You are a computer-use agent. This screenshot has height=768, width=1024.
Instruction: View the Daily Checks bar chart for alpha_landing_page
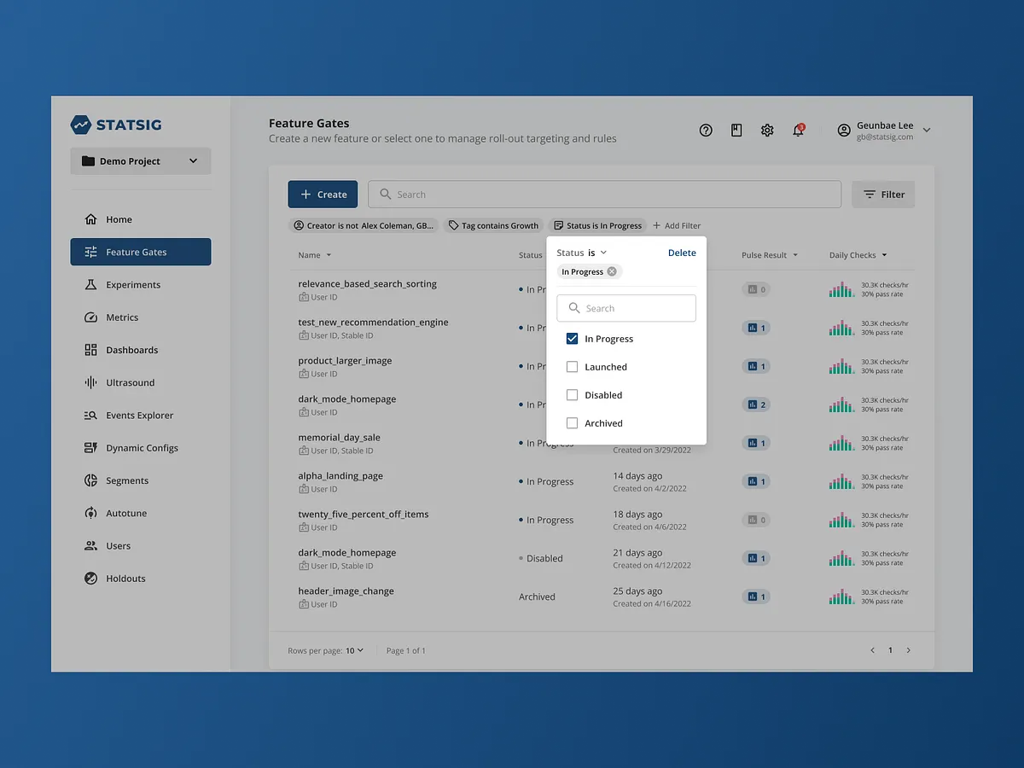click(841, 480)
